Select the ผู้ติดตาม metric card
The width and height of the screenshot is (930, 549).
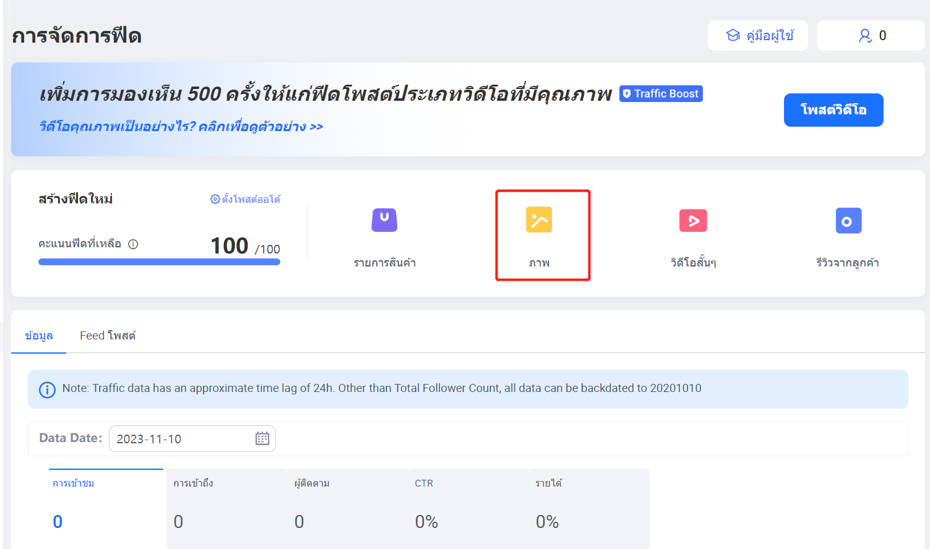347,507
